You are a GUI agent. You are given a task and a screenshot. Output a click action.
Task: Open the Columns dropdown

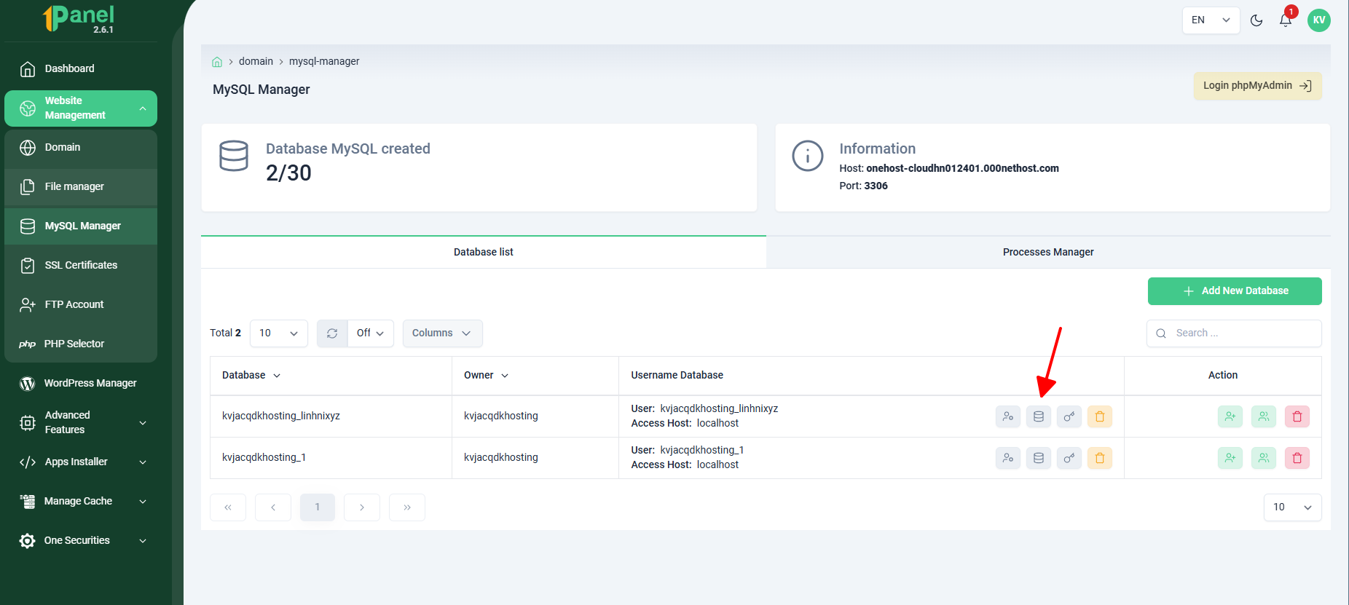[442, 333]
